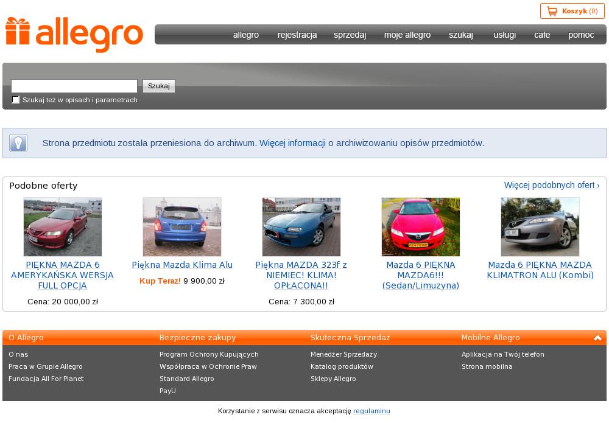Click the Cena: 20 000,00 zł price
The height and width of the screenshot is (423, 609).
pos(63,301)
